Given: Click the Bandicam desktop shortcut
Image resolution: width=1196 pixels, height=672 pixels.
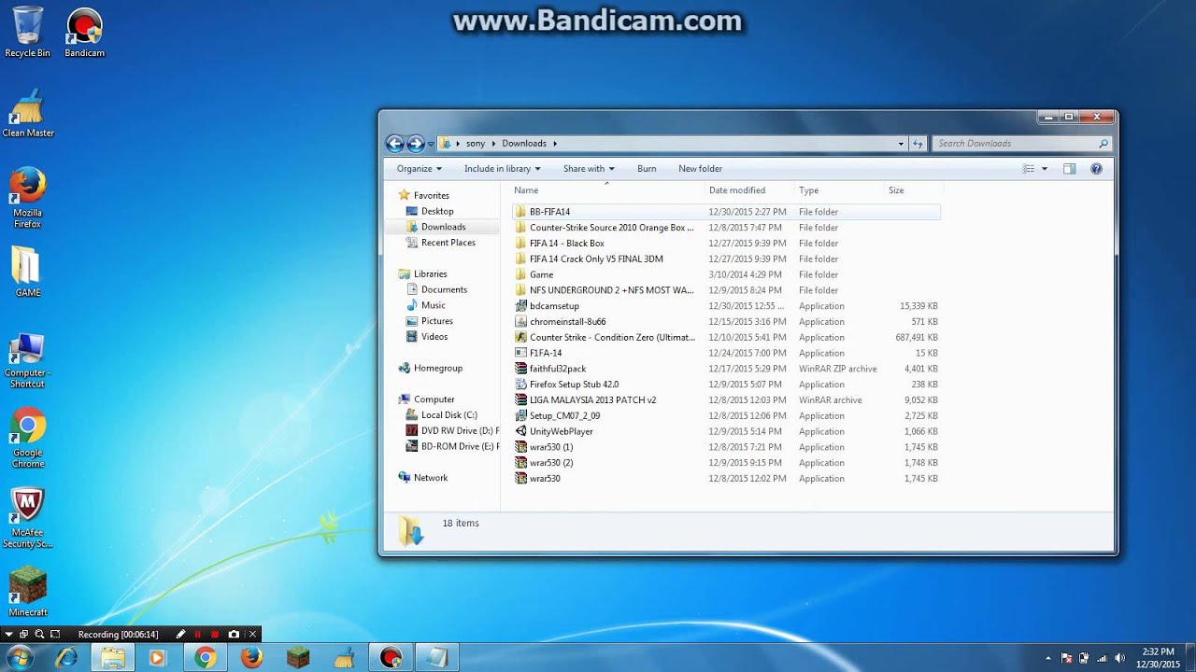Looking at the screenshot, I should 84,33.
